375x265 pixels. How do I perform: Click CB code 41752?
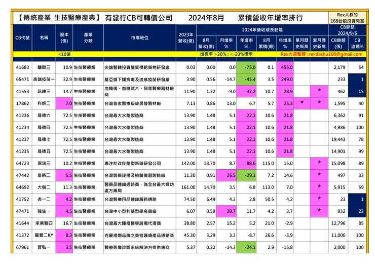point(22,199)
